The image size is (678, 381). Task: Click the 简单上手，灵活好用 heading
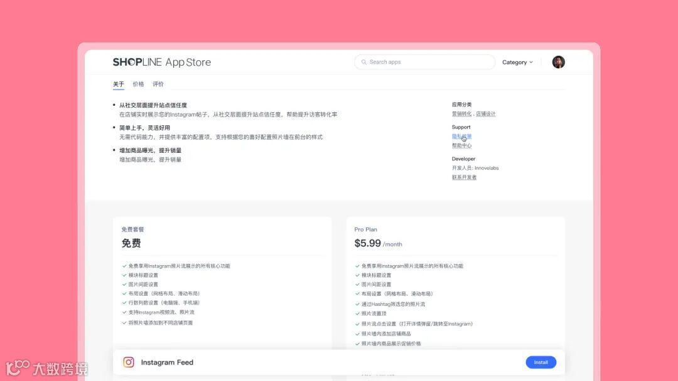[x=144, y=128]
